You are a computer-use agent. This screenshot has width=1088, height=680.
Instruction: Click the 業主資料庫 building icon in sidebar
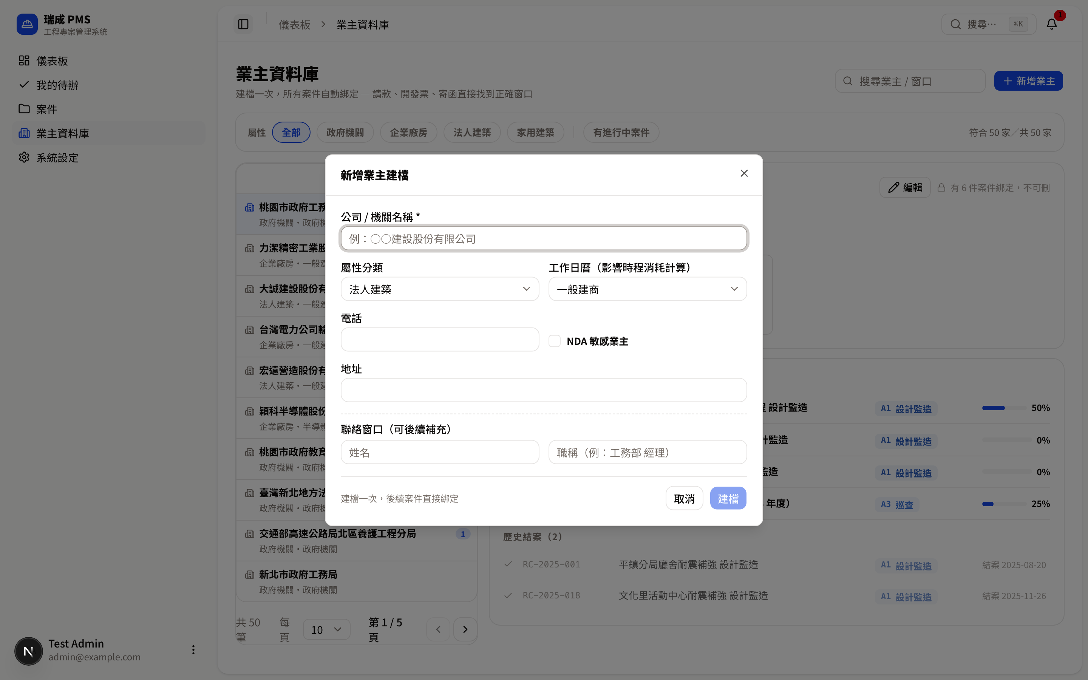24,133
